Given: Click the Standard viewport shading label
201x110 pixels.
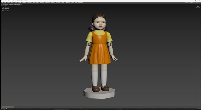Looking at the screenshot, I should (11, 5).
